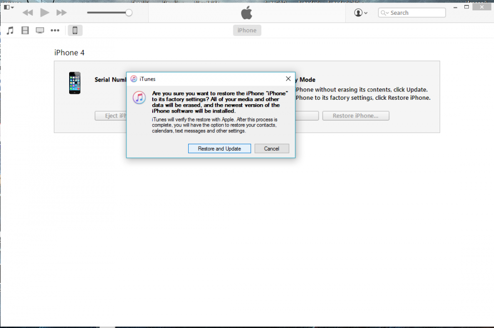Screen dimensions: 494x328
Task: Expand the top-left window menu dropdown
Action: [x=9, y=7]
